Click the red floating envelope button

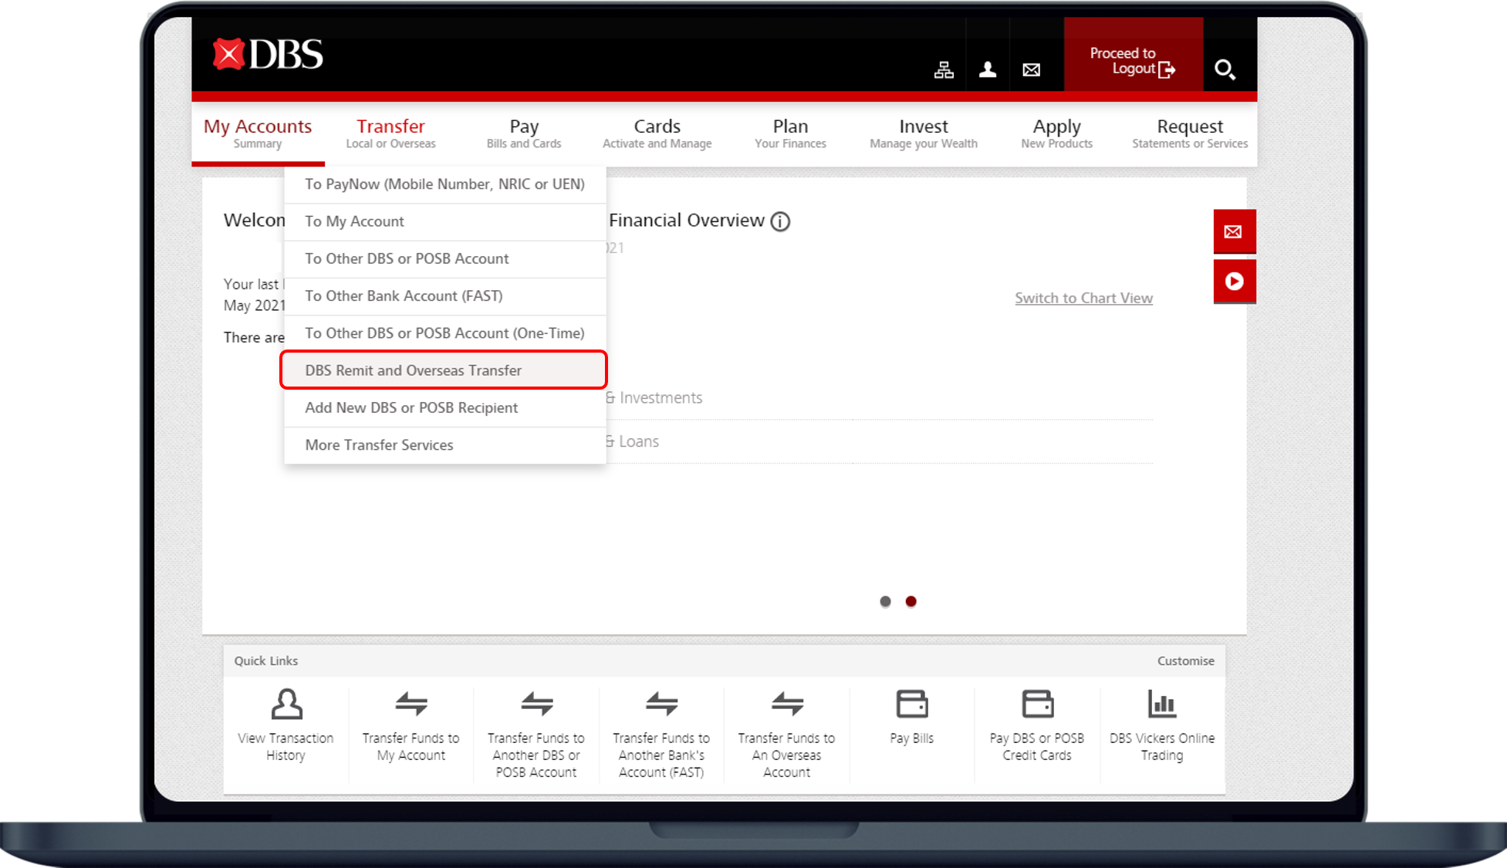point(1234,231)
